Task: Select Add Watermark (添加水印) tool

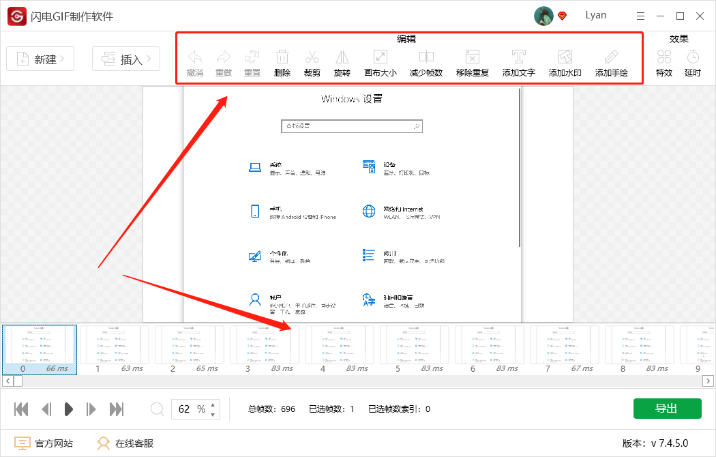Action: coord(565,57)
